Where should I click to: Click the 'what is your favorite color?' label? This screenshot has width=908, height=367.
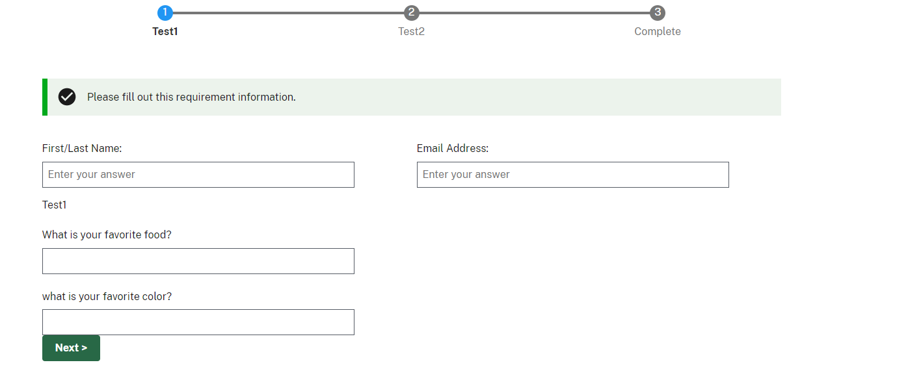tap(107, 296)
